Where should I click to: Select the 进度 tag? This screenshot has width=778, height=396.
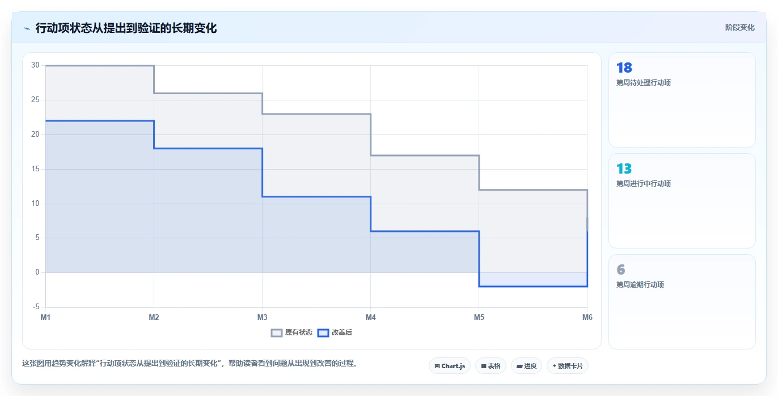click(x=526, y=366)
